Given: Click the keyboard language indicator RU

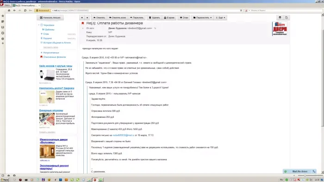Looking at the screenshot, I should 281,180.
